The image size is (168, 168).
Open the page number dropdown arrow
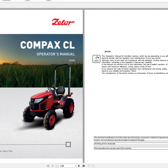point(75,166)
